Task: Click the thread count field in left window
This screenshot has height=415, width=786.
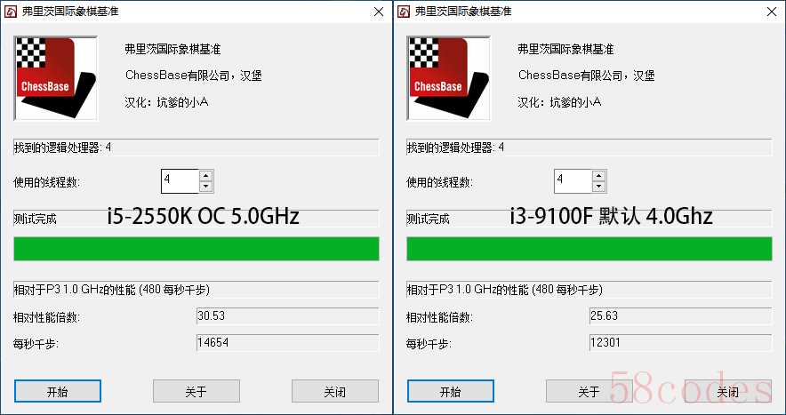Action: (180, 181)
